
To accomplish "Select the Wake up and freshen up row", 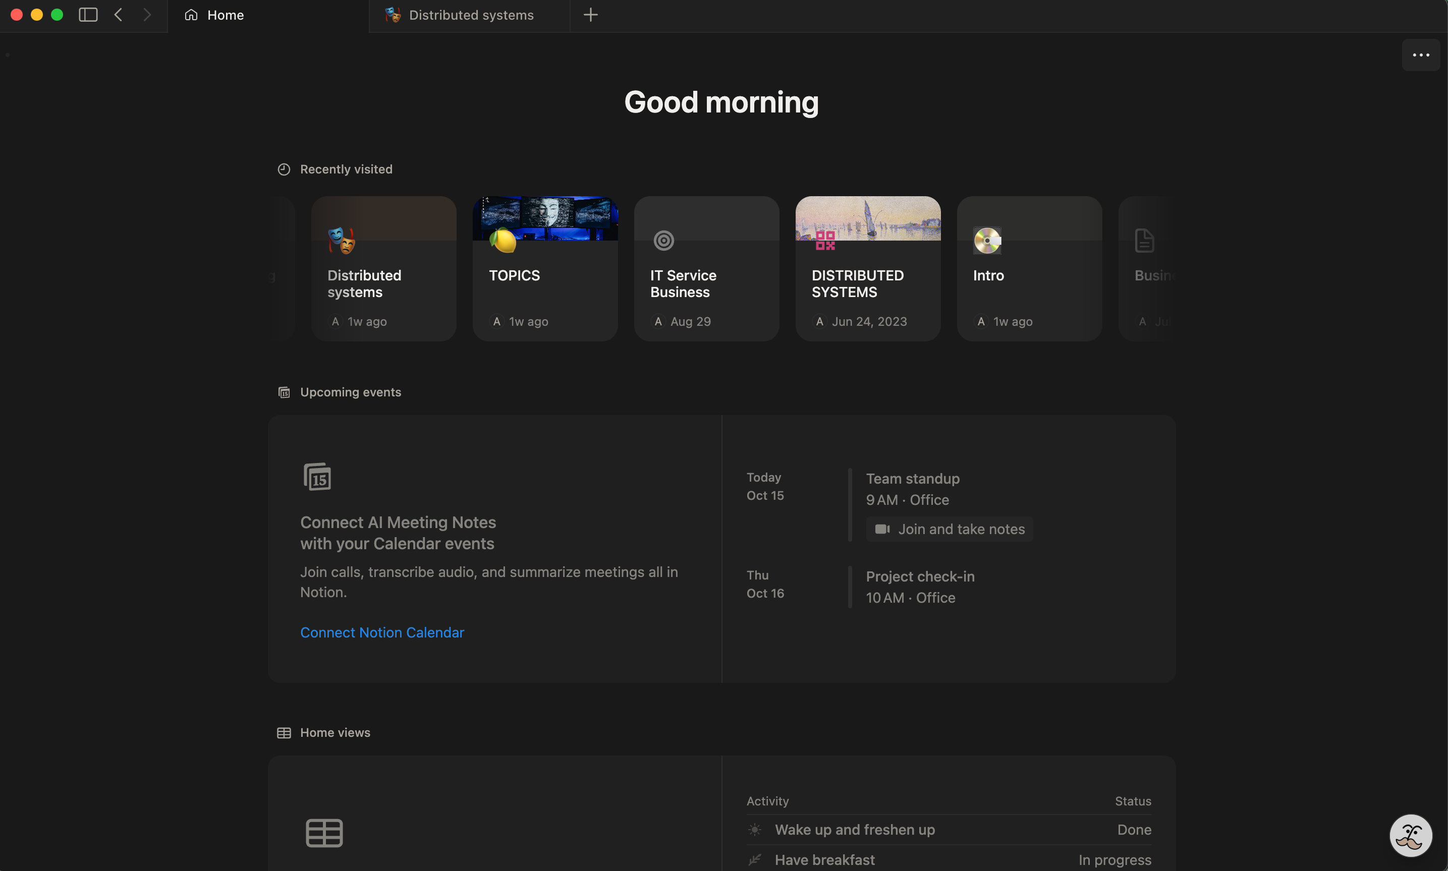I will [x=949, y=830].
